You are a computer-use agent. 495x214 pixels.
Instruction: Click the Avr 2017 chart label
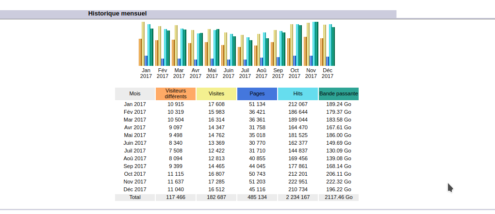click(196, 73)
